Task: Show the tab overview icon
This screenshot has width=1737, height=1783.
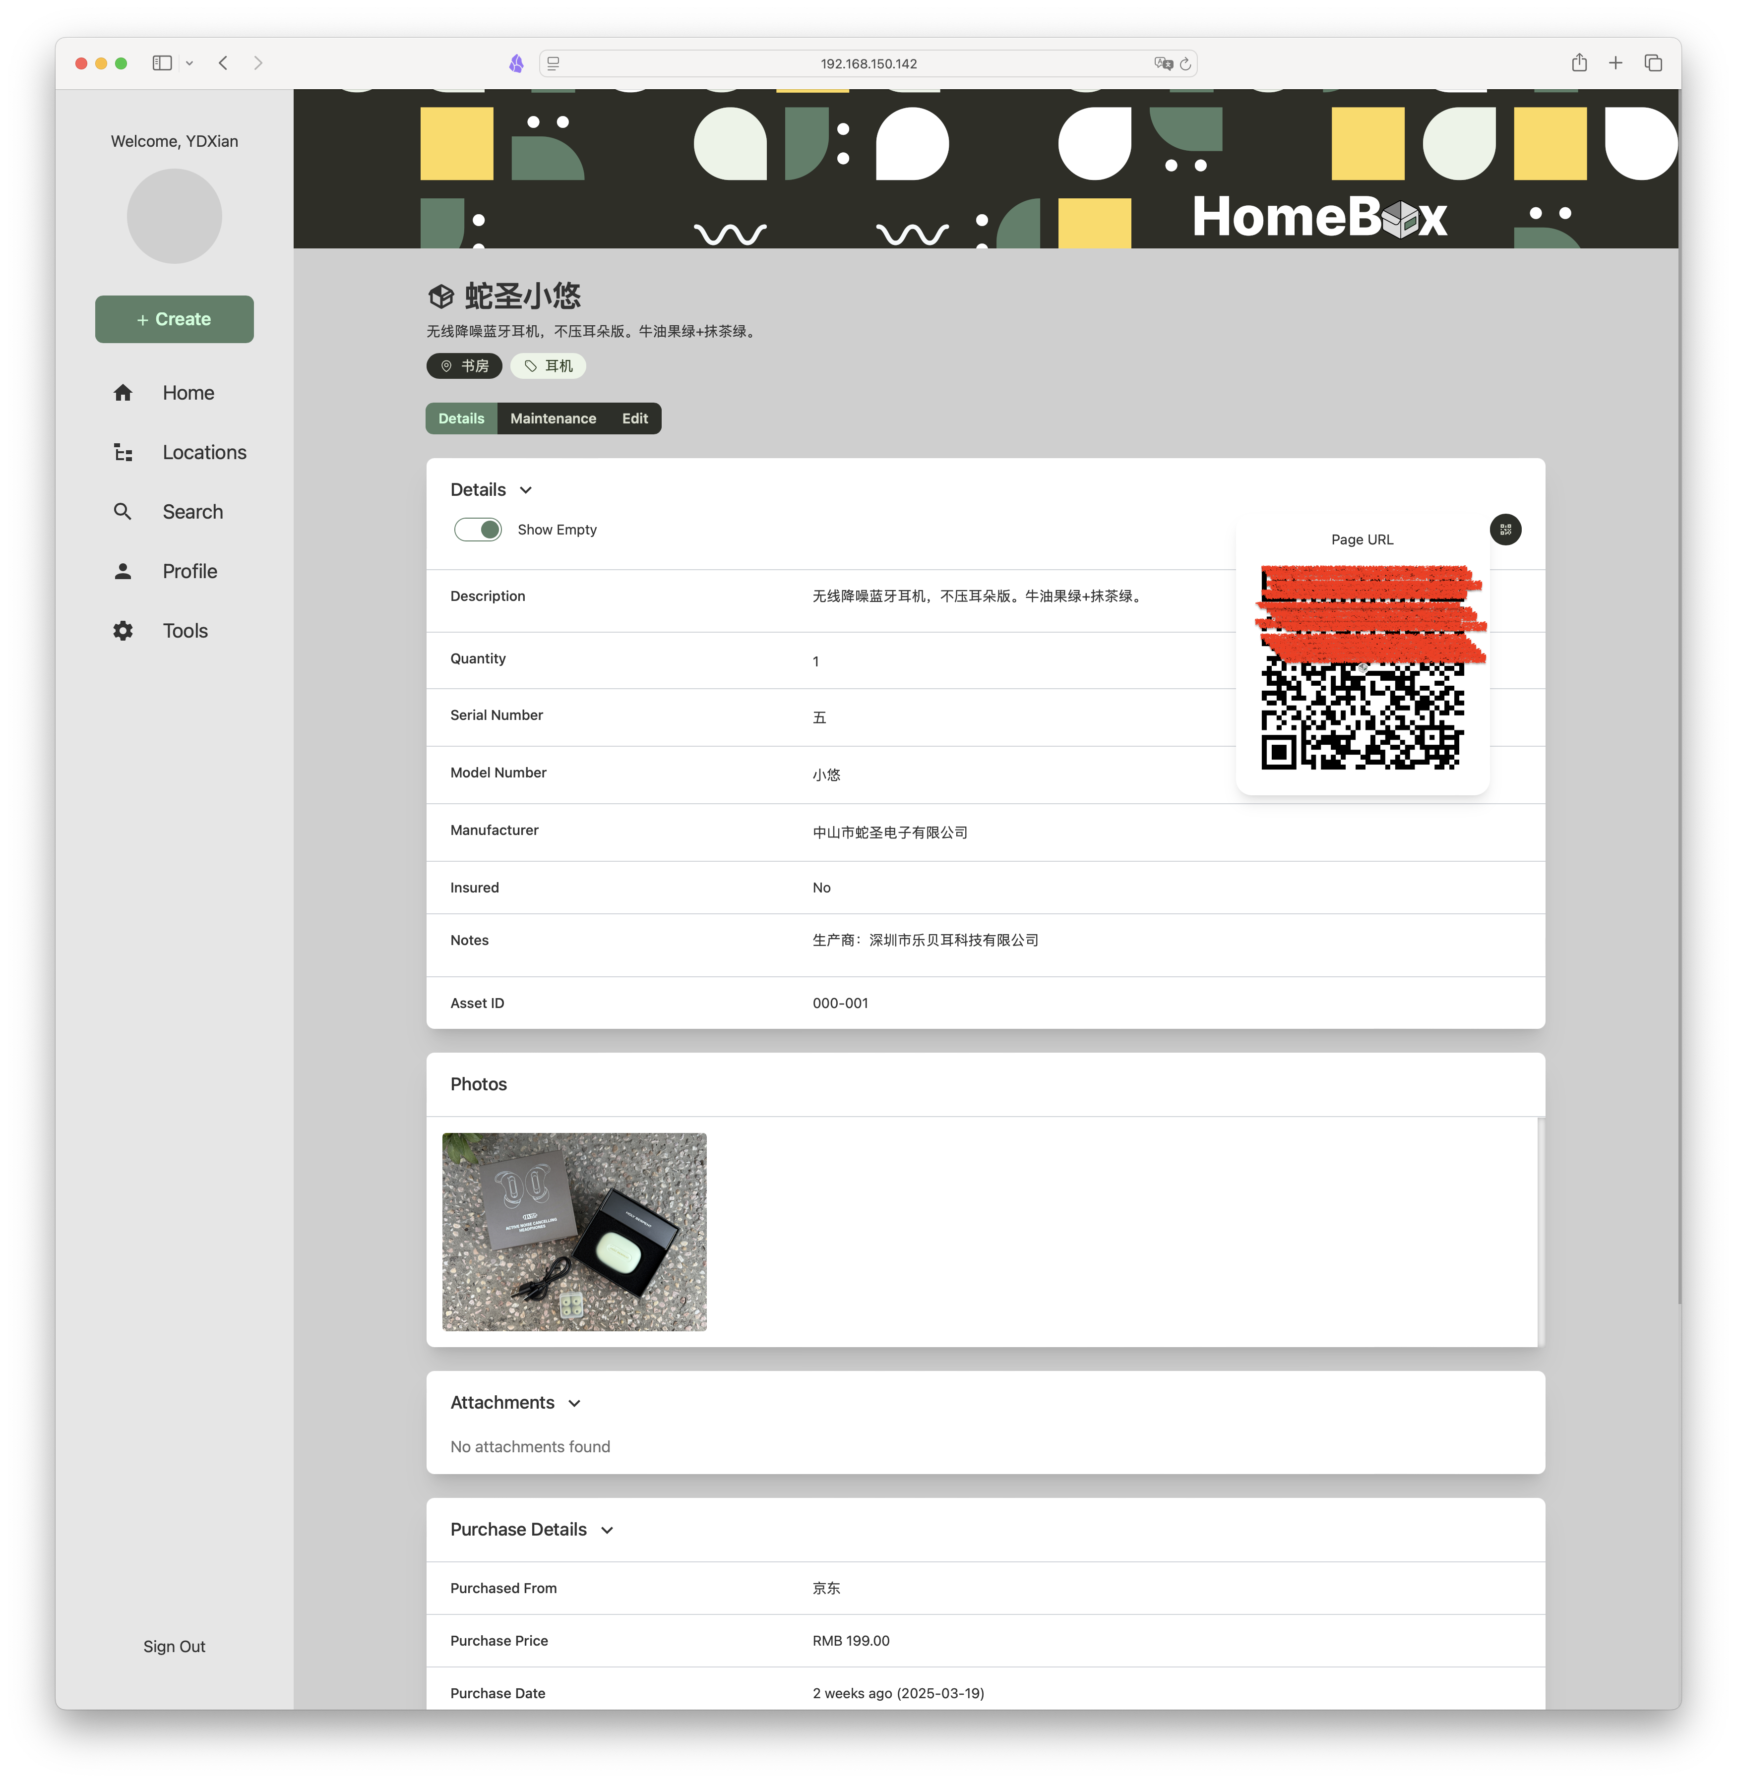Action: click(x=1653, y=63)
